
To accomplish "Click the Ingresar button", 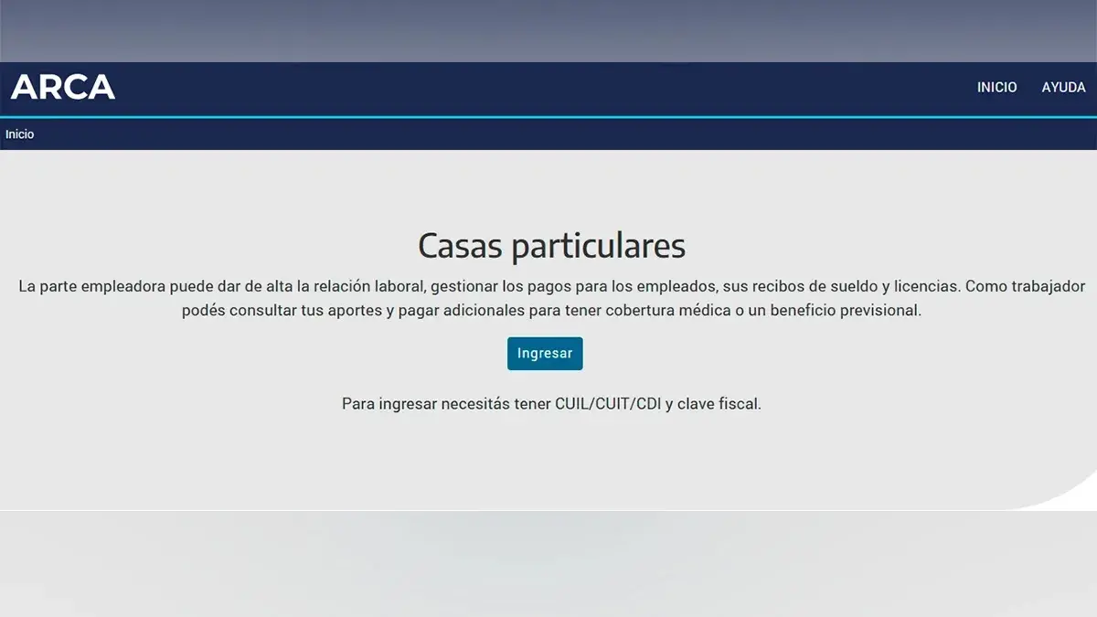I will (545, 354).
